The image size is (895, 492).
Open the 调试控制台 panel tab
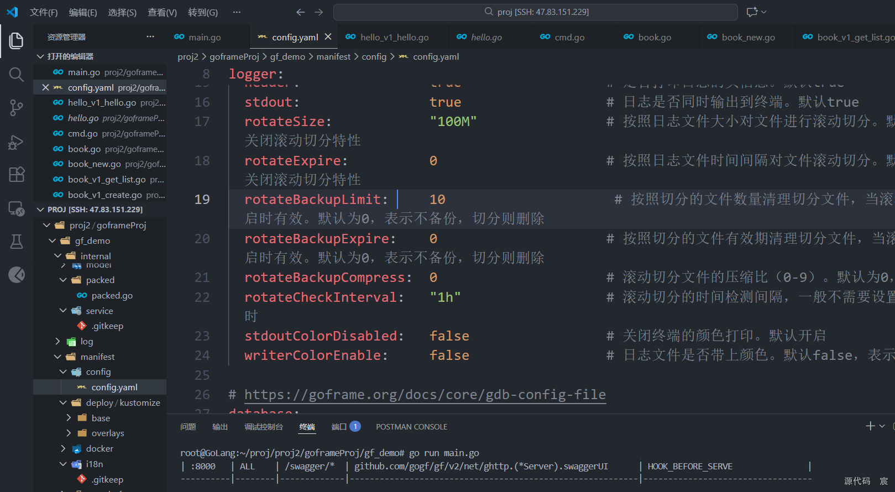(264, 427)
